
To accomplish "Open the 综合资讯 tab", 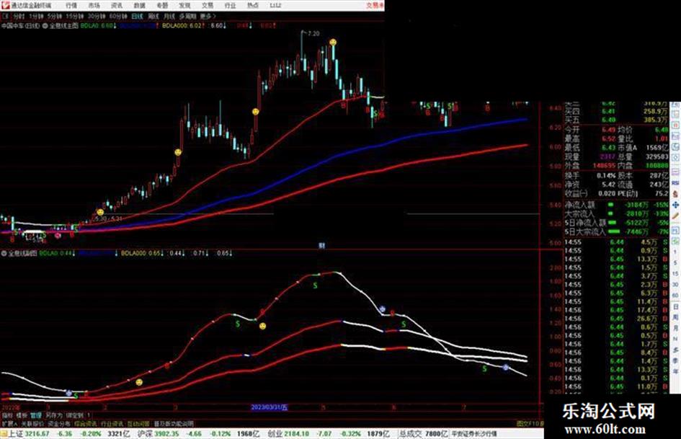I will (x=86, y=424).
